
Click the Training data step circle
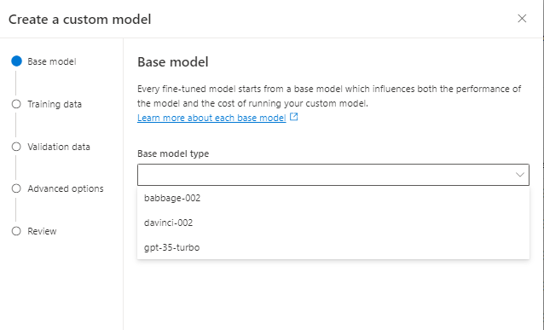16,104
